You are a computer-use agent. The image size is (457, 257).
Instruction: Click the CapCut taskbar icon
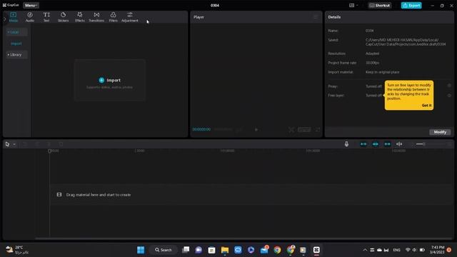click(x=316, y=250)
